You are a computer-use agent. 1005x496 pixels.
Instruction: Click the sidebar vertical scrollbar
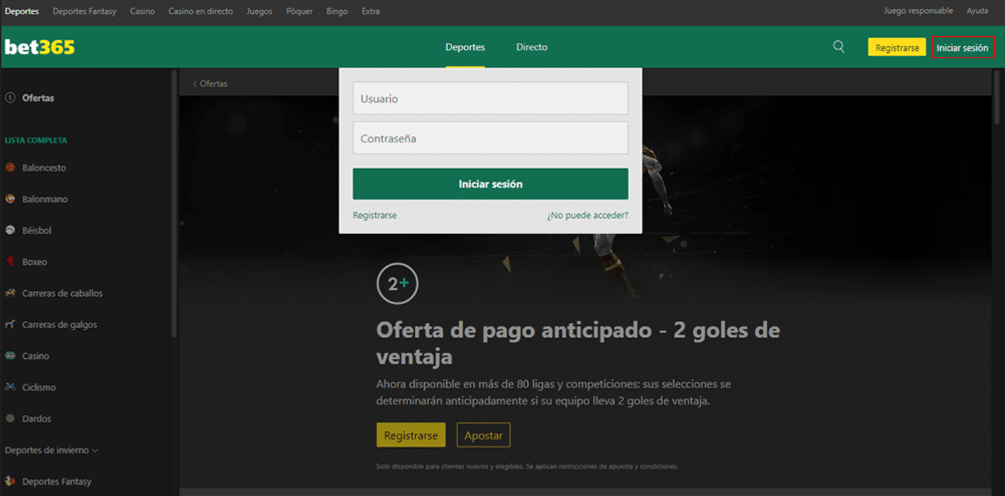[x=175, y=203]
